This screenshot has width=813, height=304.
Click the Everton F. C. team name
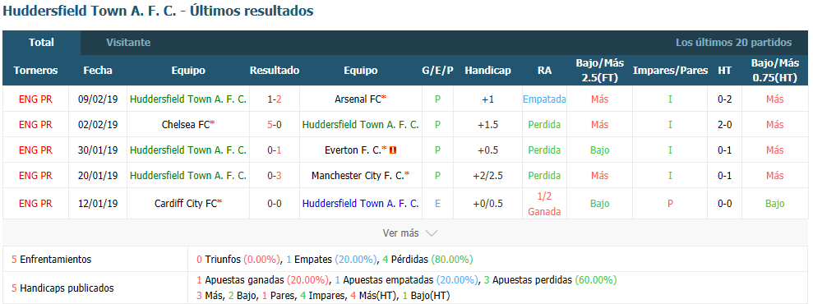(x=353, y=150)
